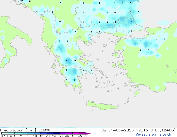The height and width of the screenshot is (137, 177).
Task: Click the 1–2 mm cyan legend swatch
Action: [x=18, y=133]
